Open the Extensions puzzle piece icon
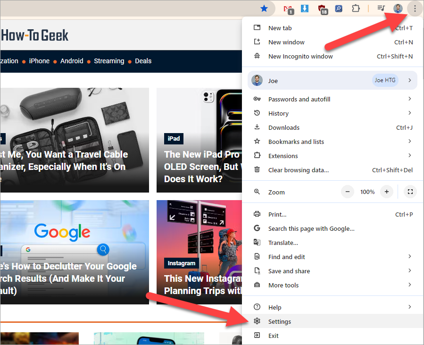The height and width of the screenshot is (345, 424). coord(356,8)
